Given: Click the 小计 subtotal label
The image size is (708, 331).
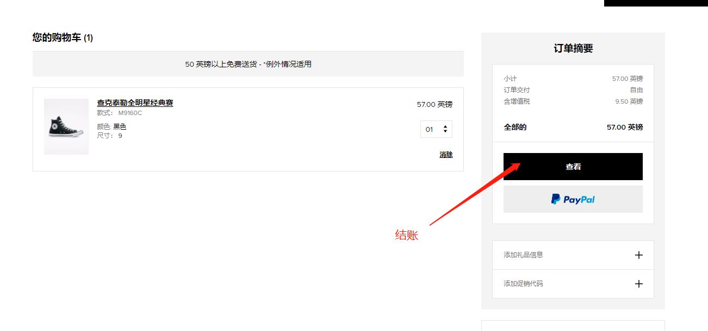Looking at the screenshot, I should coord(510,79).
